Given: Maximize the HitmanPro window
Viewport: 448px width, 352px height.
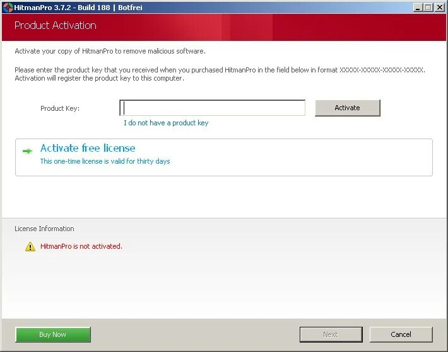Looking at the screenshot, I should point(428,8).
